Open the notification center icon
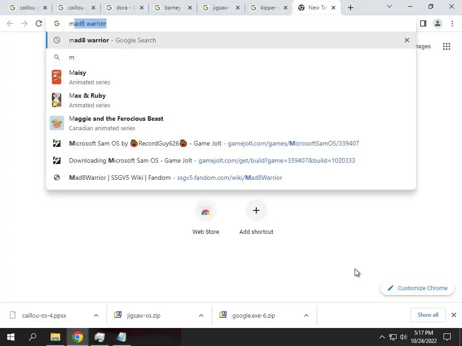The image size is (462, 346). [447, 337]
